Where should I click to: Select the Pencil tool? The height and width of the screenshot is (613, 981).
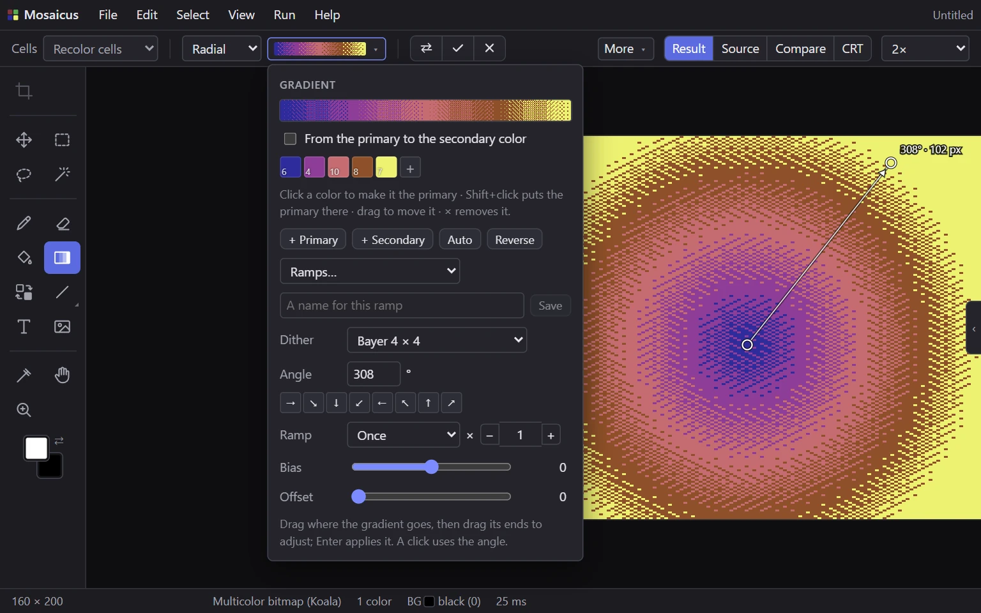pyautogui.click(x=24, y=223)
